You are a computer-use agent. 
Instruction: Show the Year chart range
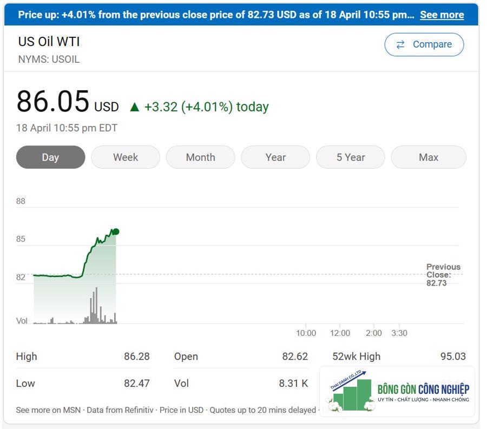(x=275, y=157)
